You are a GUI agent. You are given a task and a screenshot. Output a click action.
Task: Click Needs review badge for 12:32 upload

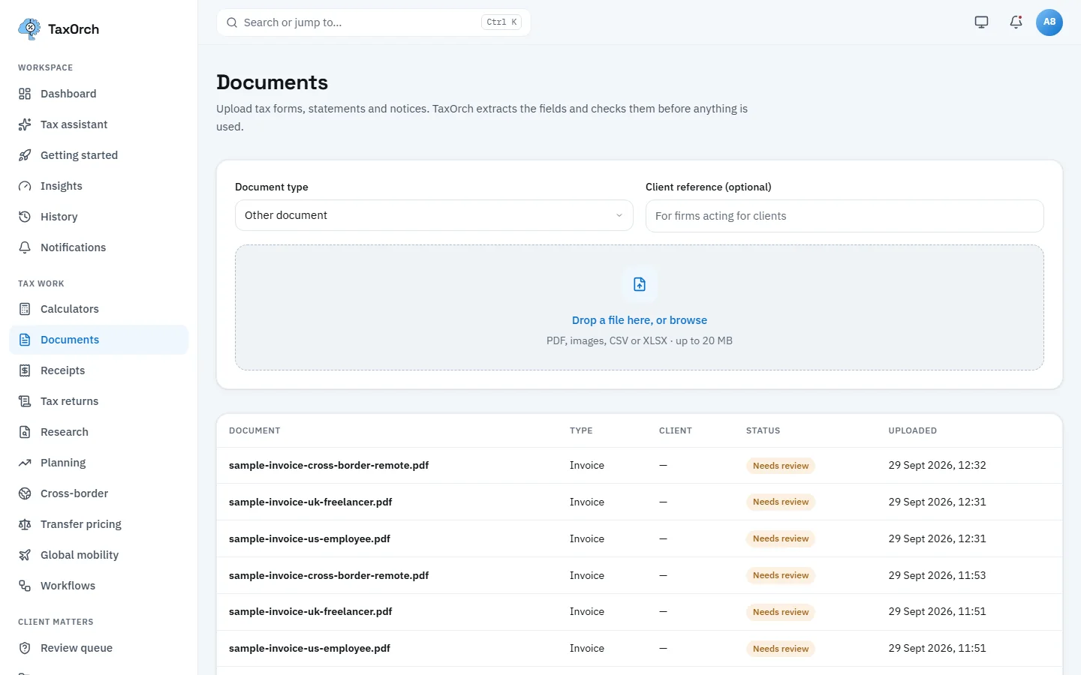[x=781, y=466]
